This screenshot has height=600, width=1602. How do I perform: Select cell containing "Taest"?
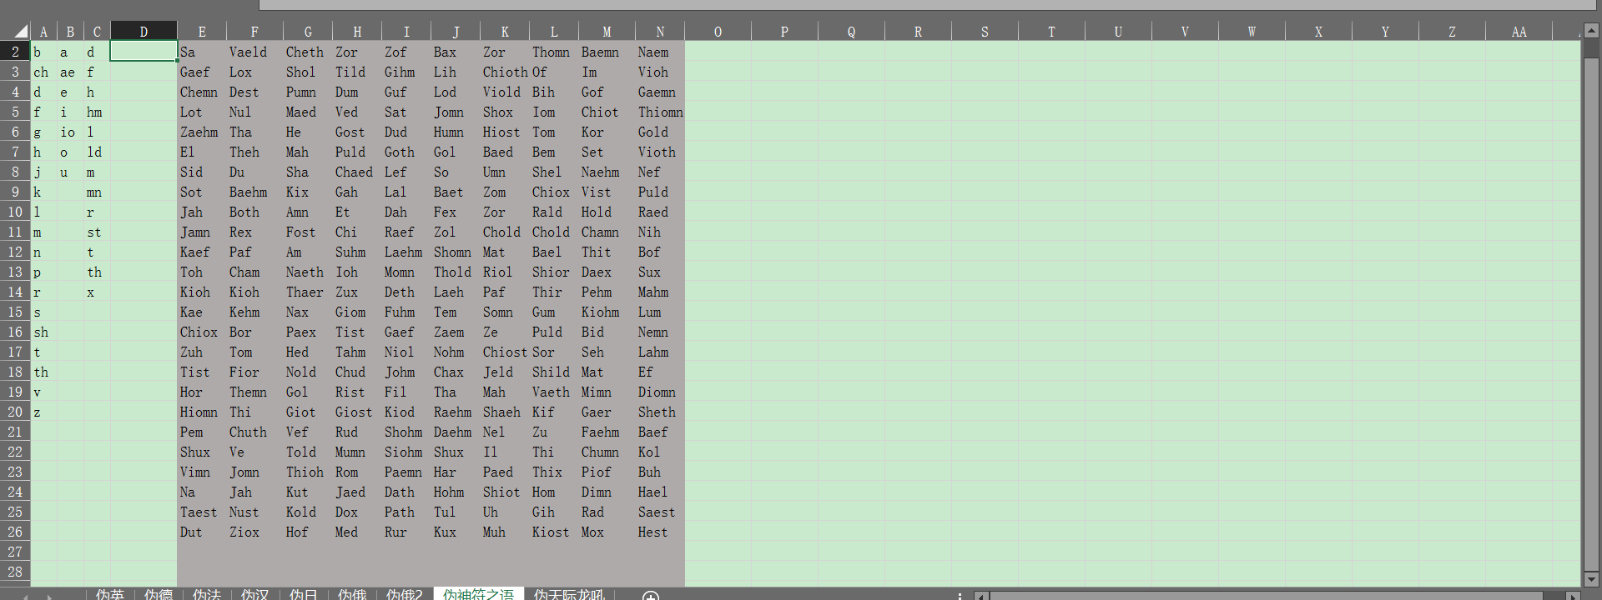pos(202,512)
